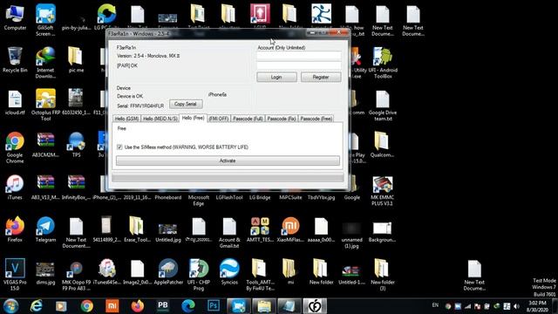Select the InfinityBox archive icon

pos(76,188)
